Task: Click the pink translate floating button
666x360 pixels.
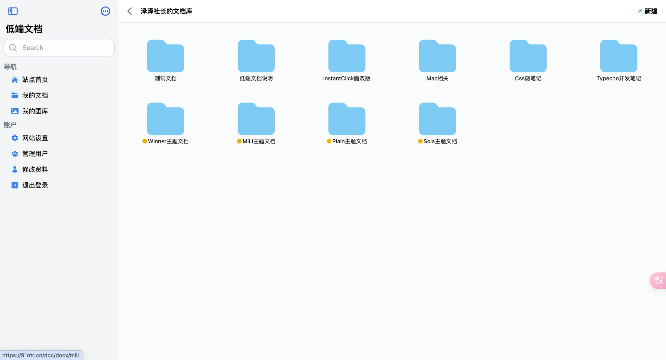Action: point(659,280)
